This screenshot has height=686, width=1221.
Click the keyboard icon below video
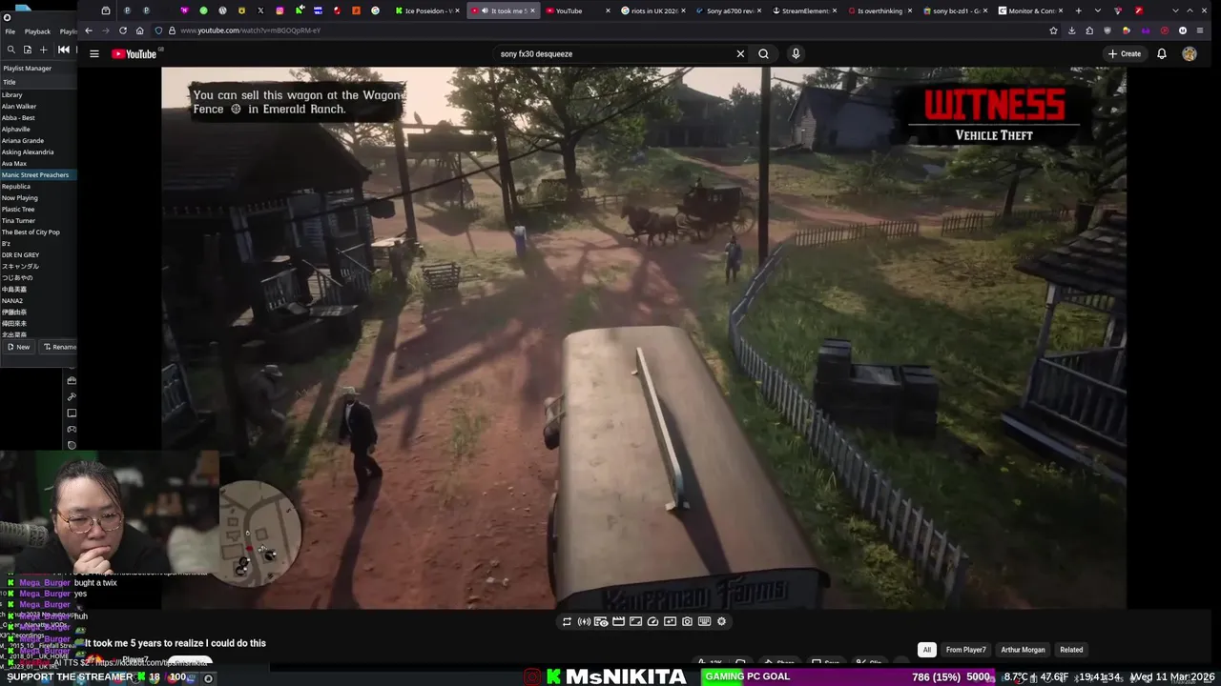tap(704, 621)
